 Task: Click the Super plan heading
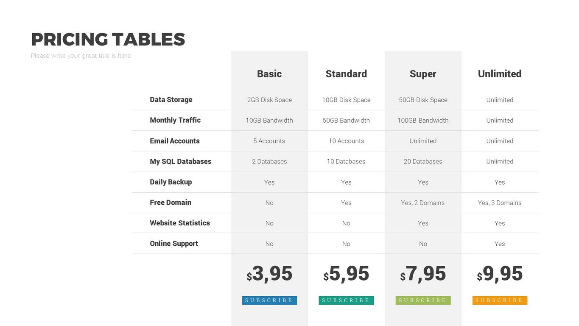[x=423, y=74]
